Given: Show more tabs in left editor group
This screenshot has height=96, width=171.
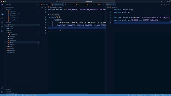Looking at the screenshot, I should click(x=103, y=5).
